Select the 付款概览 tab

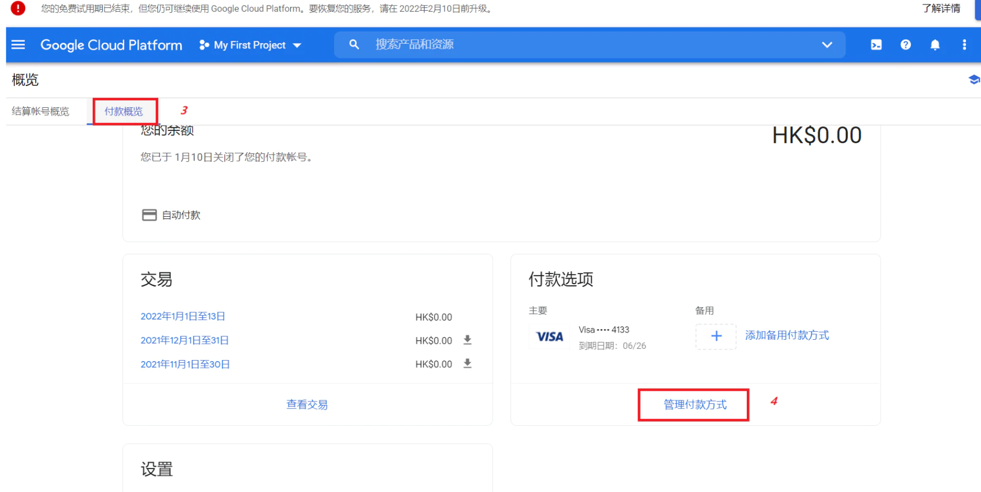coord(124,111)
